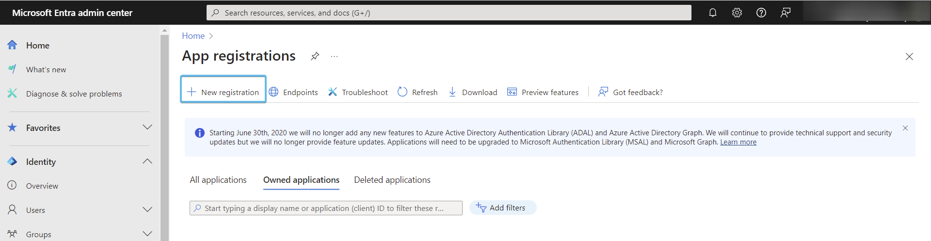The height and width of the screenshot is (241, 931).
Task: Open the feedback icon in top bar
Action: point(785,13)
